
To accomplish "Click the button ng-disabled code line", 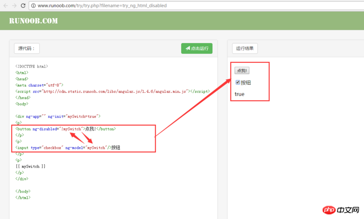I will (x=66, y=129).
